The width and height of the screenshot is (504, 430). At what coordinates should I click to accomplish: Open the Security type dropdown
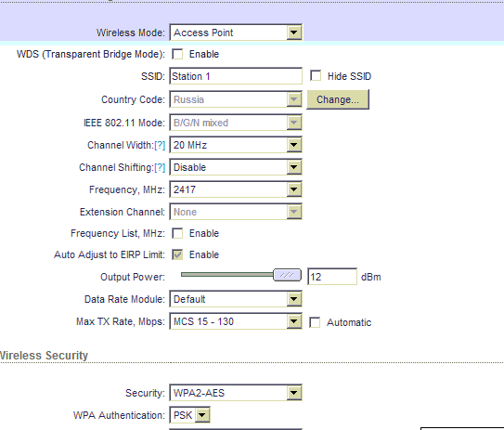[x=236, y=393]
